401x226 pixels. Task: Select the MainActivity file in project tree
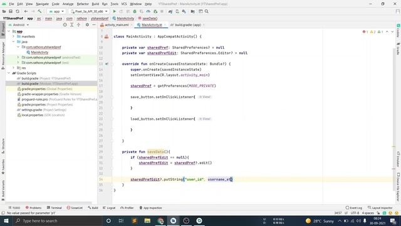(39, 52)
